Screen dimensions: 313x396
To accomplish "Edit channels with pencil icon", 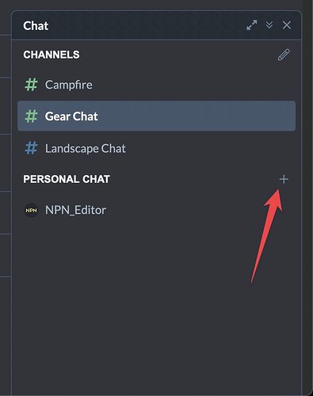I will [x=284, y=55].
